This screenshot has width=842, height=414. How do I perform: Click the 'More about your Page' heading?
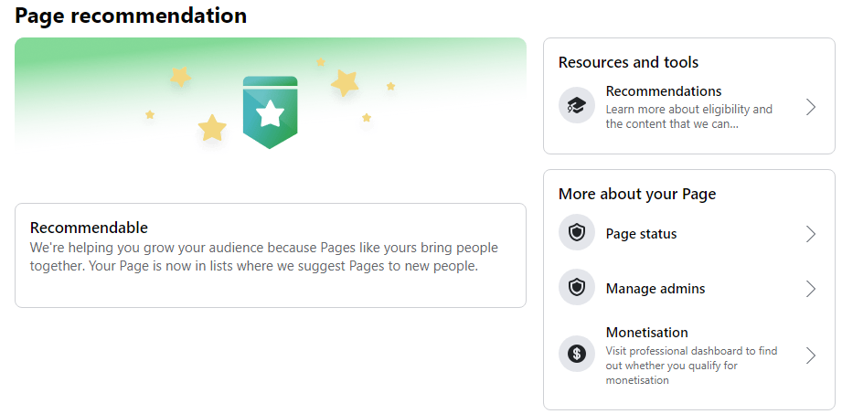pyautogui.click(x=637, y=194)
